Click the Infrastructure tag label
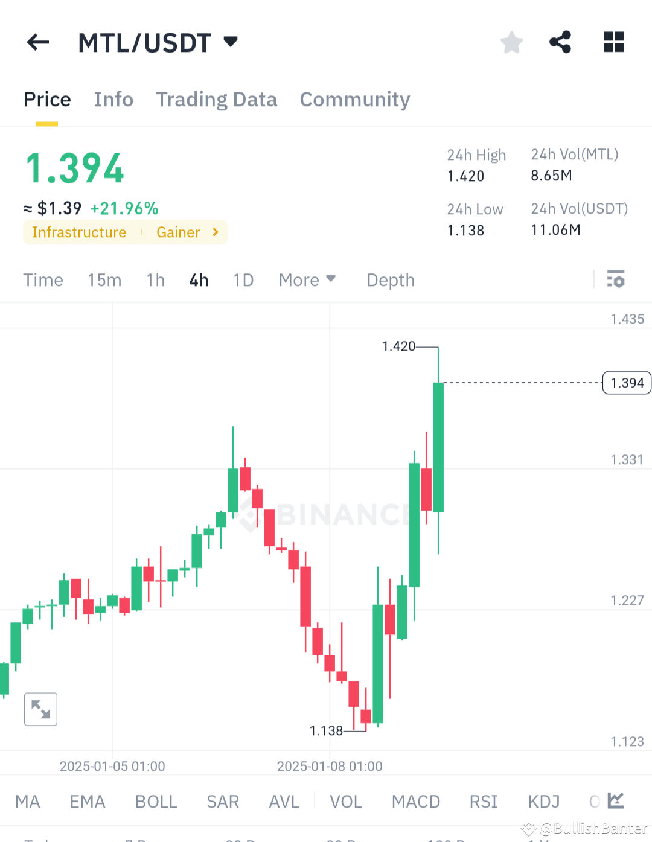 [x=79, y=232]
